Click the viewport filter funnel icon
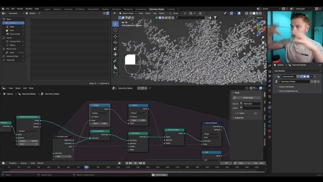Screen dimensions: 323x182 [215, 18]
